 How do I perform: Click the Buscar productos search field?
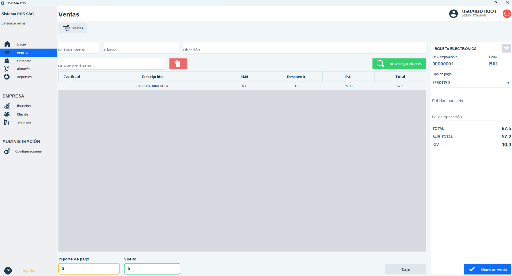(x=111, y=64)
